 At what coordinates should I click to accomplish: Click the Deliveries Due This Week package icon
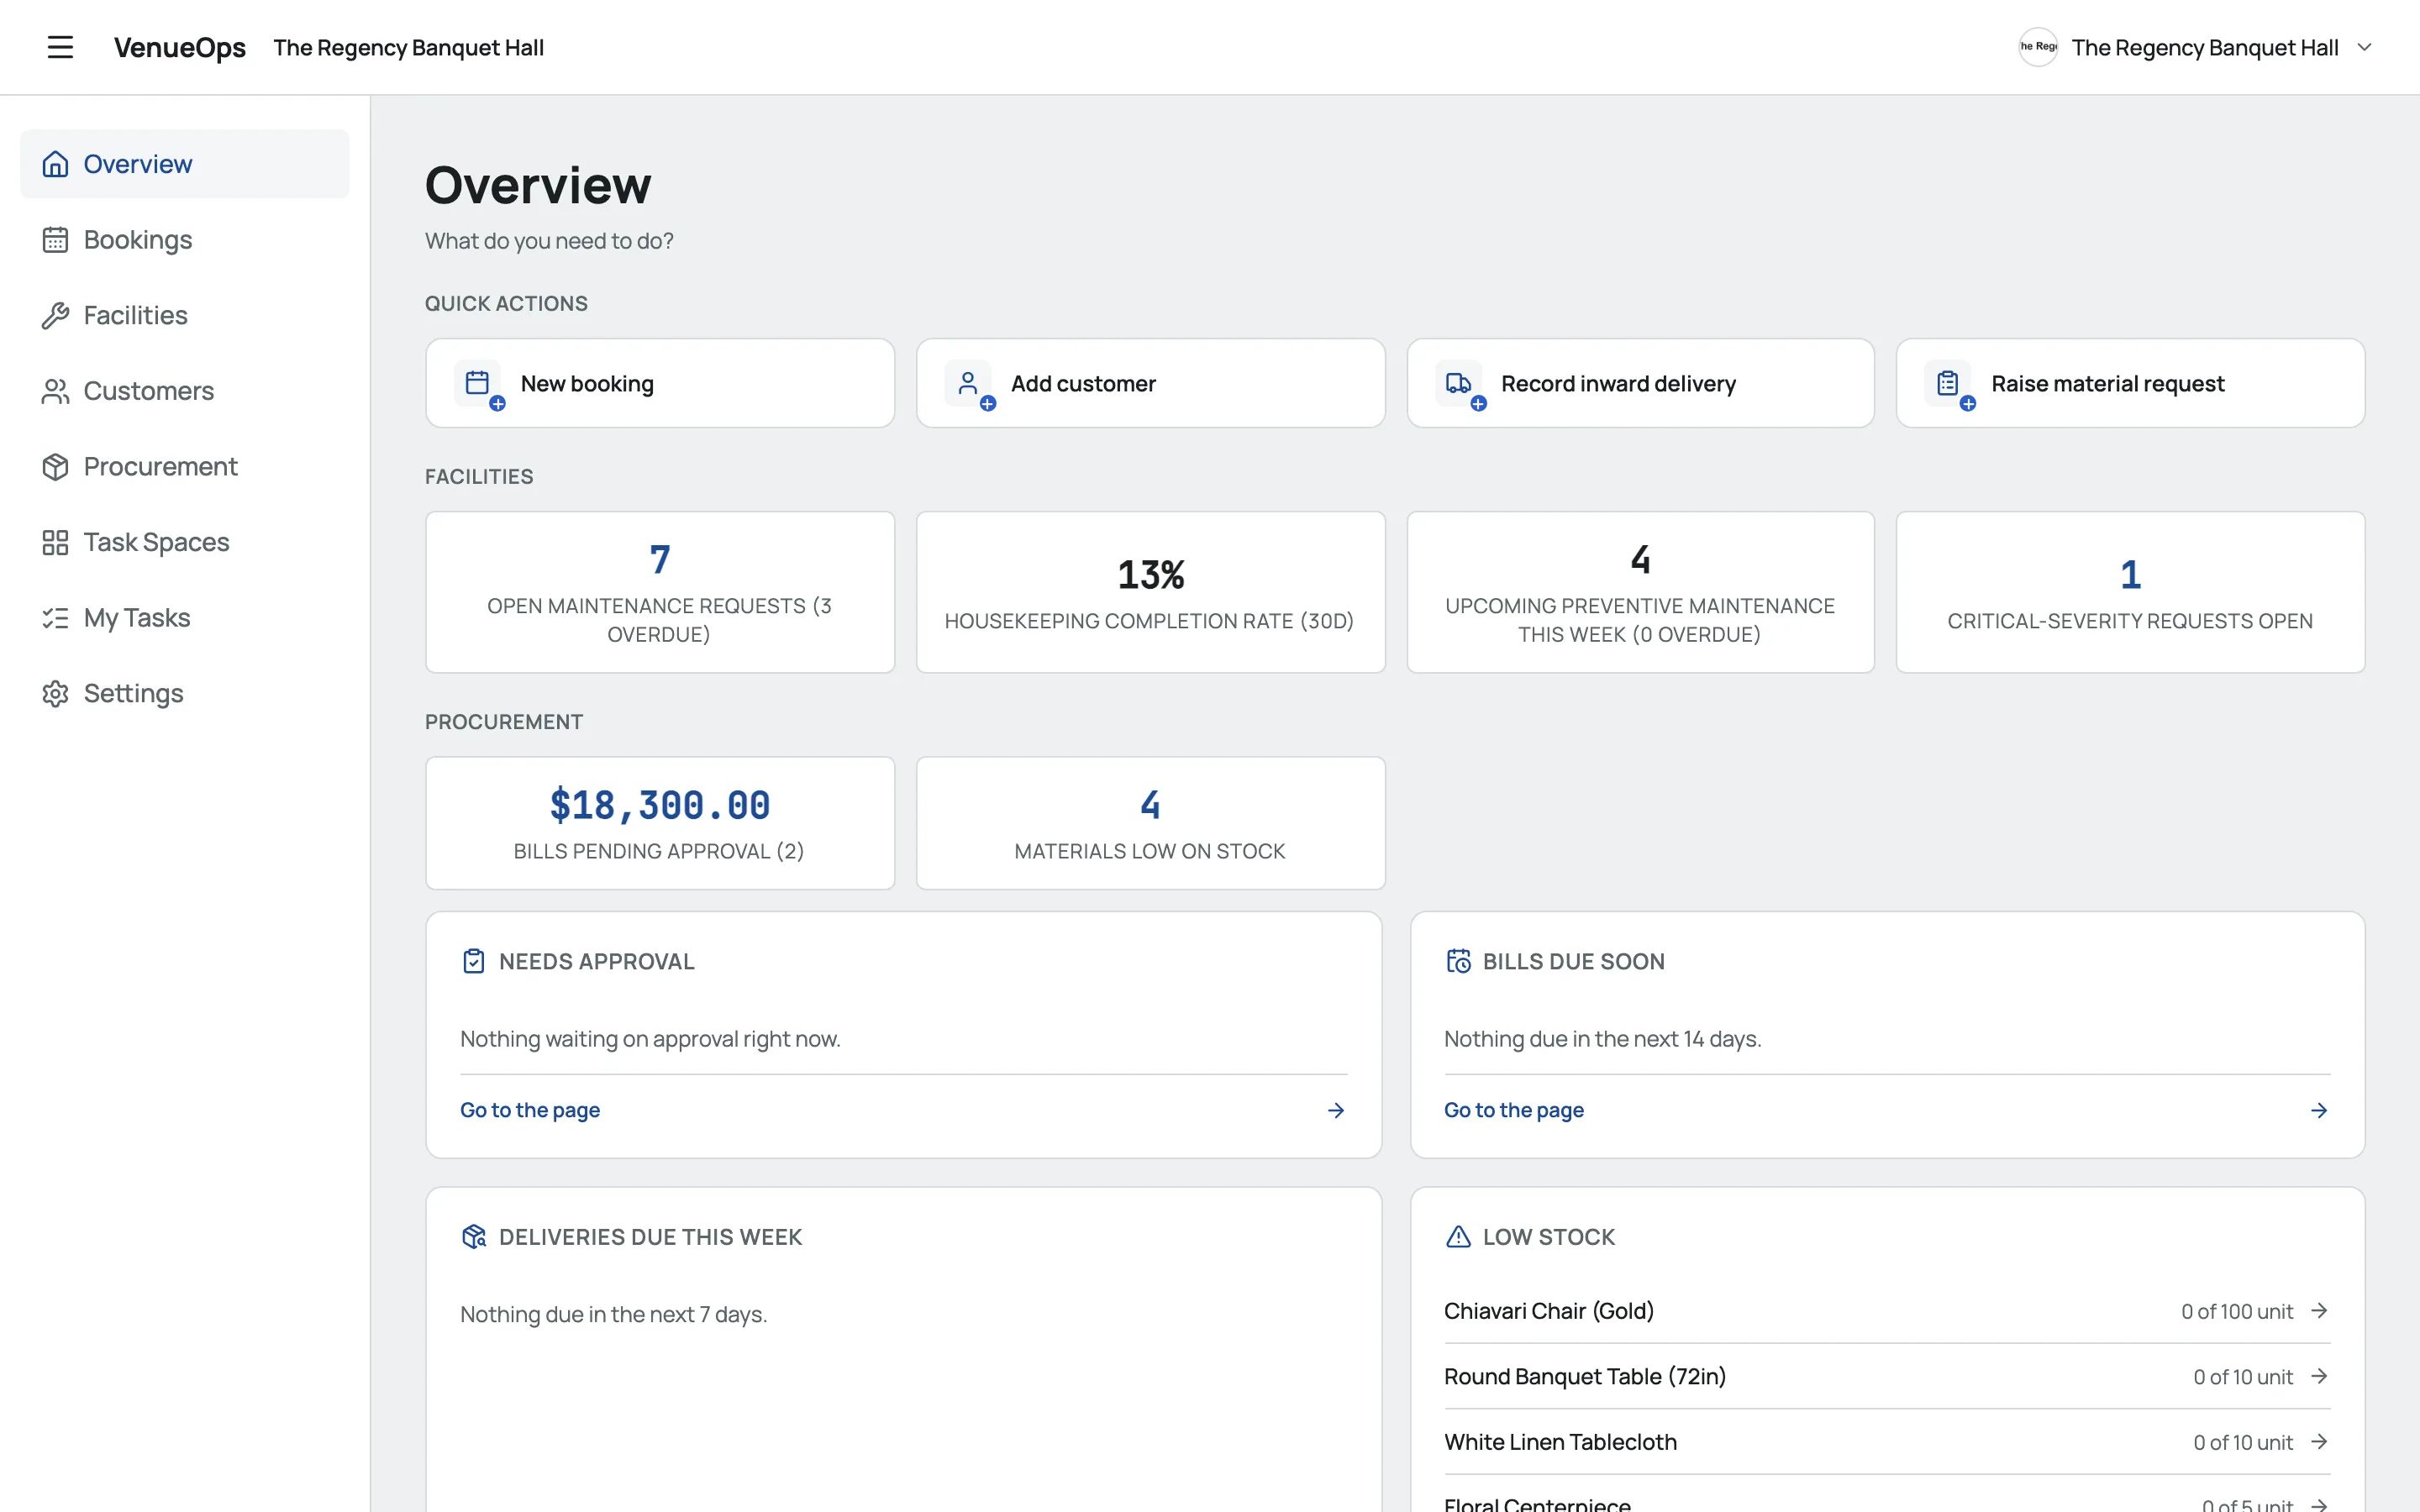click(474, 1237)
